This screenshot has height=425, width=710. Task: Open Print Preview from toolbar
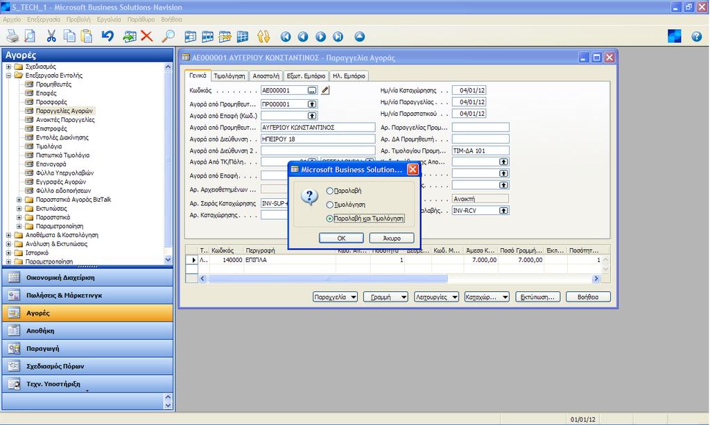coord(30,36)
